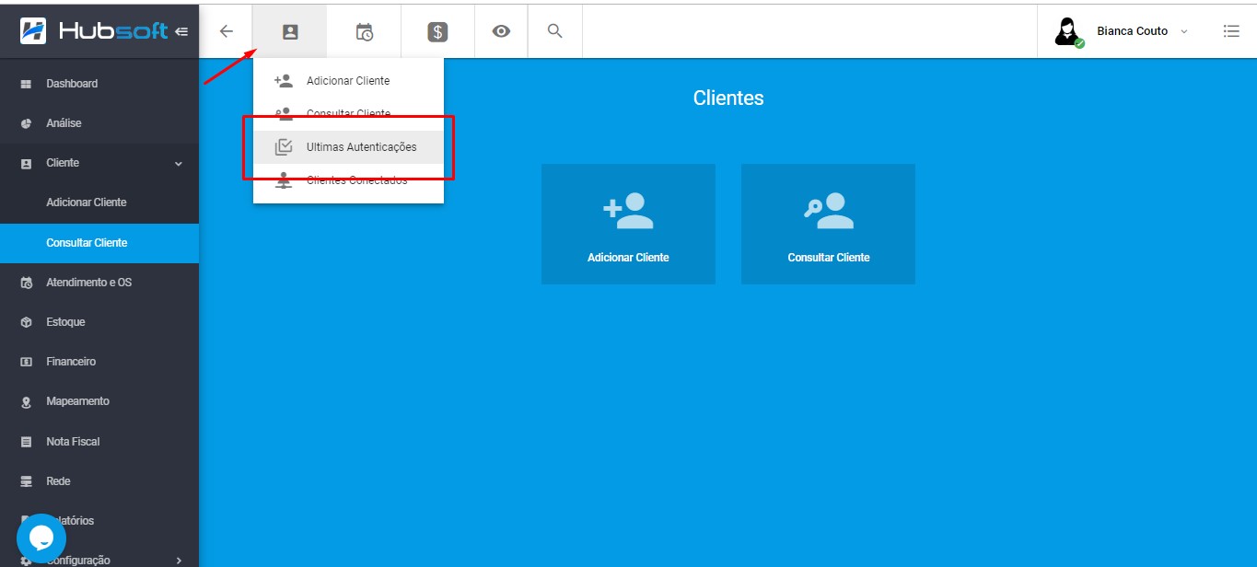Click the checklist icon beside Ultimas Autenticações

pos(284,147)
